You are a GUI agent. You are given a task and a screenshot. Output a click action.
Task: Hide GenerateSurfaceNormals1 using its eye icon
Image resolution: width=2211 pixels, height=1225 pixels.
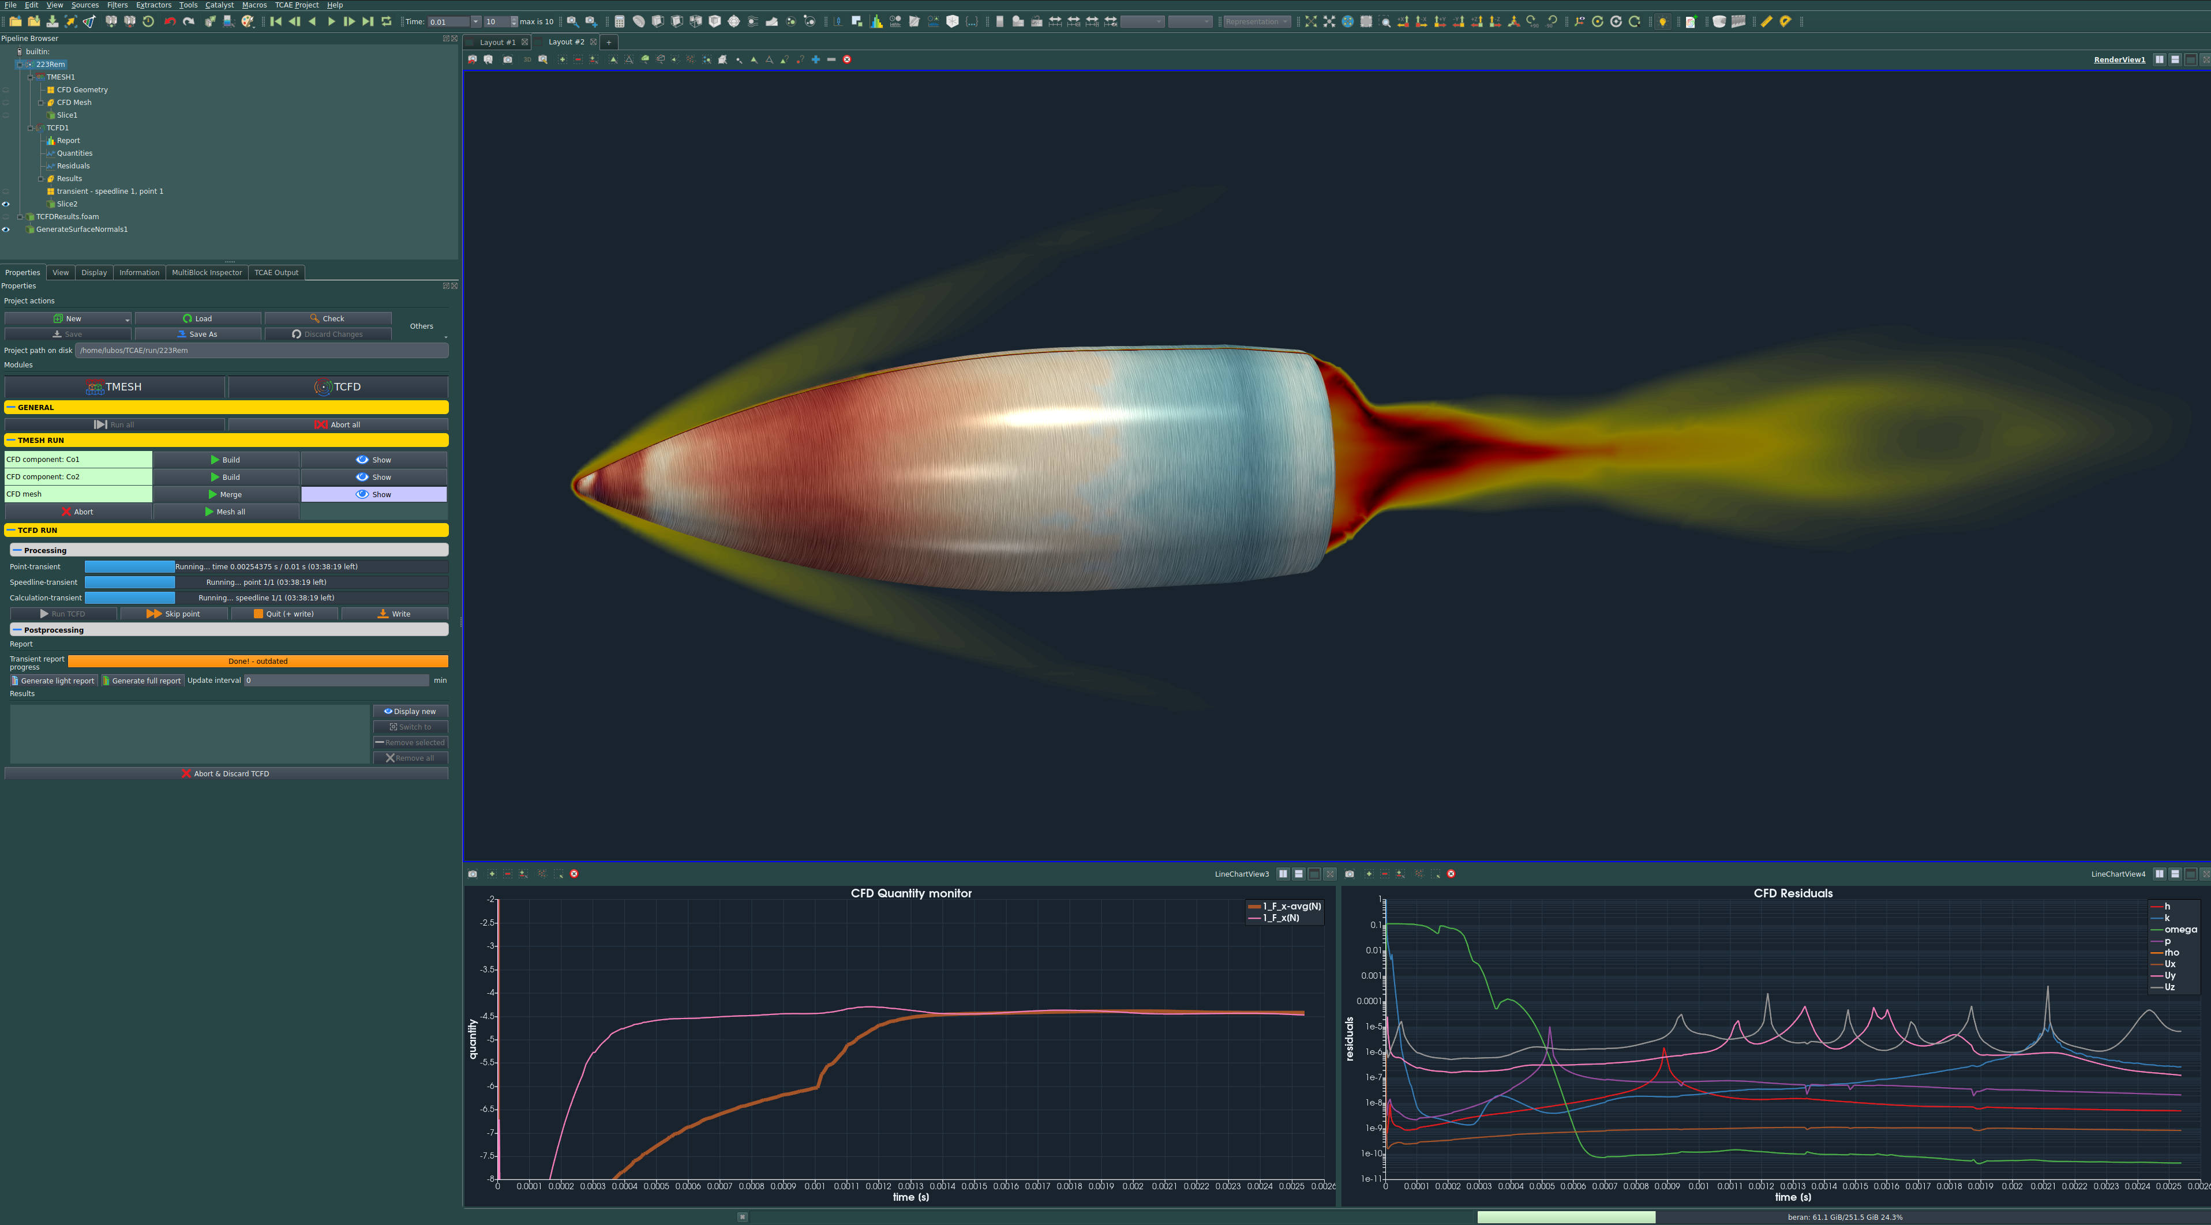coord(6,229)
